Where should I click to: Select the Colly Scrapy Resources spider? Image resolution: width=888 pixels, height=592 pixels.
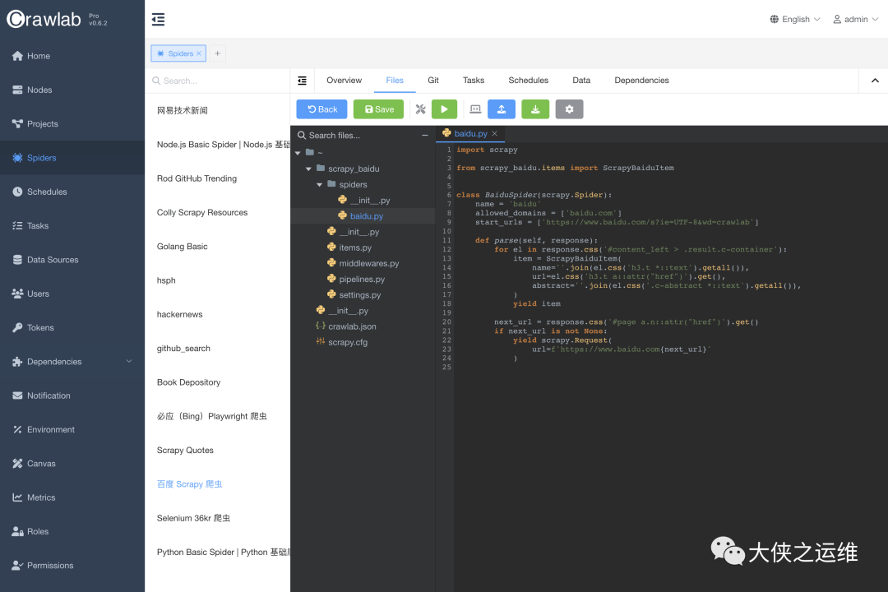click(217, 212)
